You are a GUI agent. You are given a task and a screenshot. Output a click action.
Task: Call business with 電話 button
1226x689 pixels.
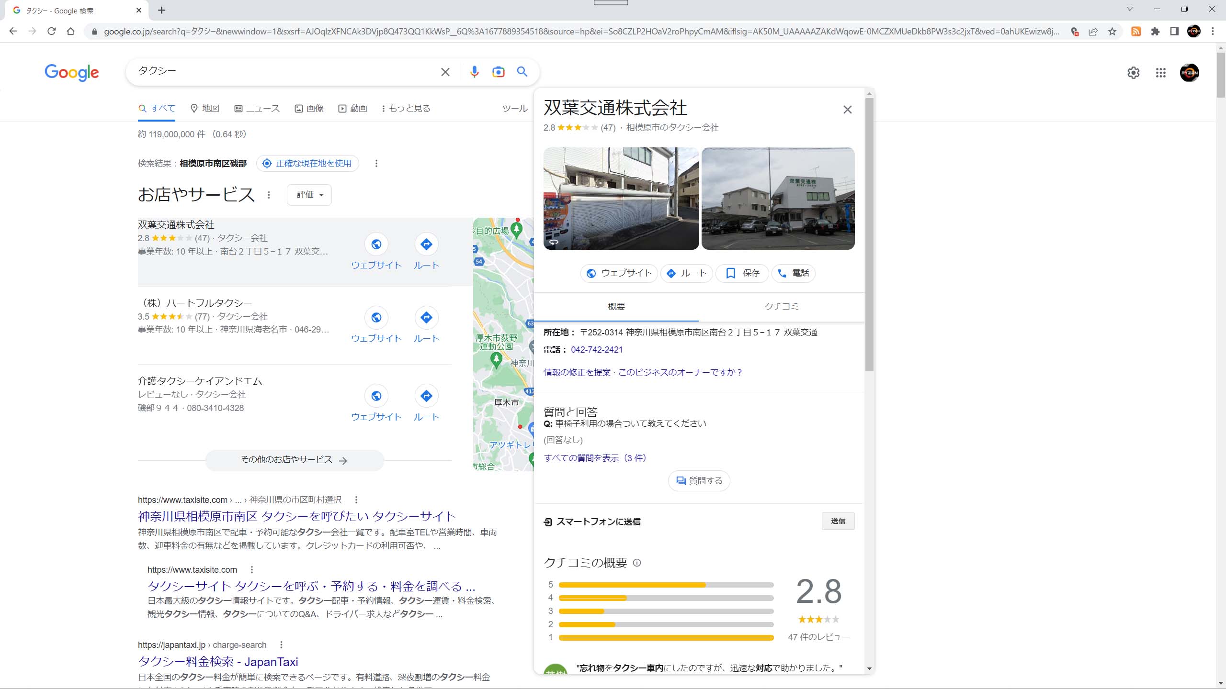794,273
